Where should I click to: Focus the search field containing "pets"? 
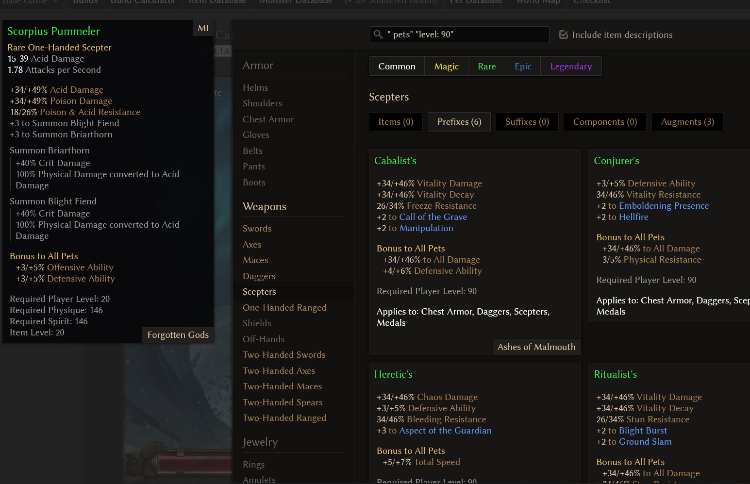(466, 34)
